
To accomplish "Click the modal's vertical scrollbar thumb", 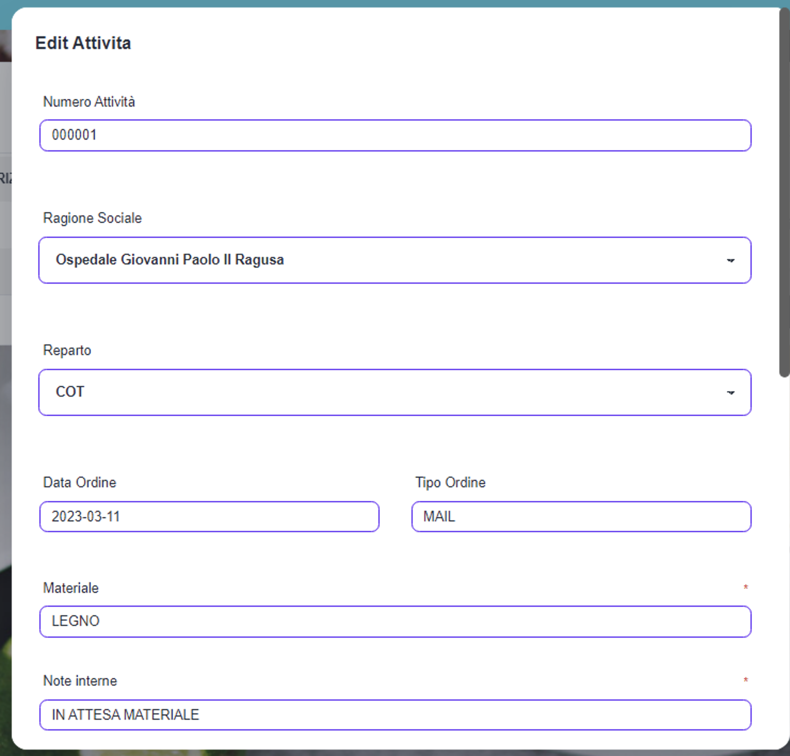I will 784,192.
